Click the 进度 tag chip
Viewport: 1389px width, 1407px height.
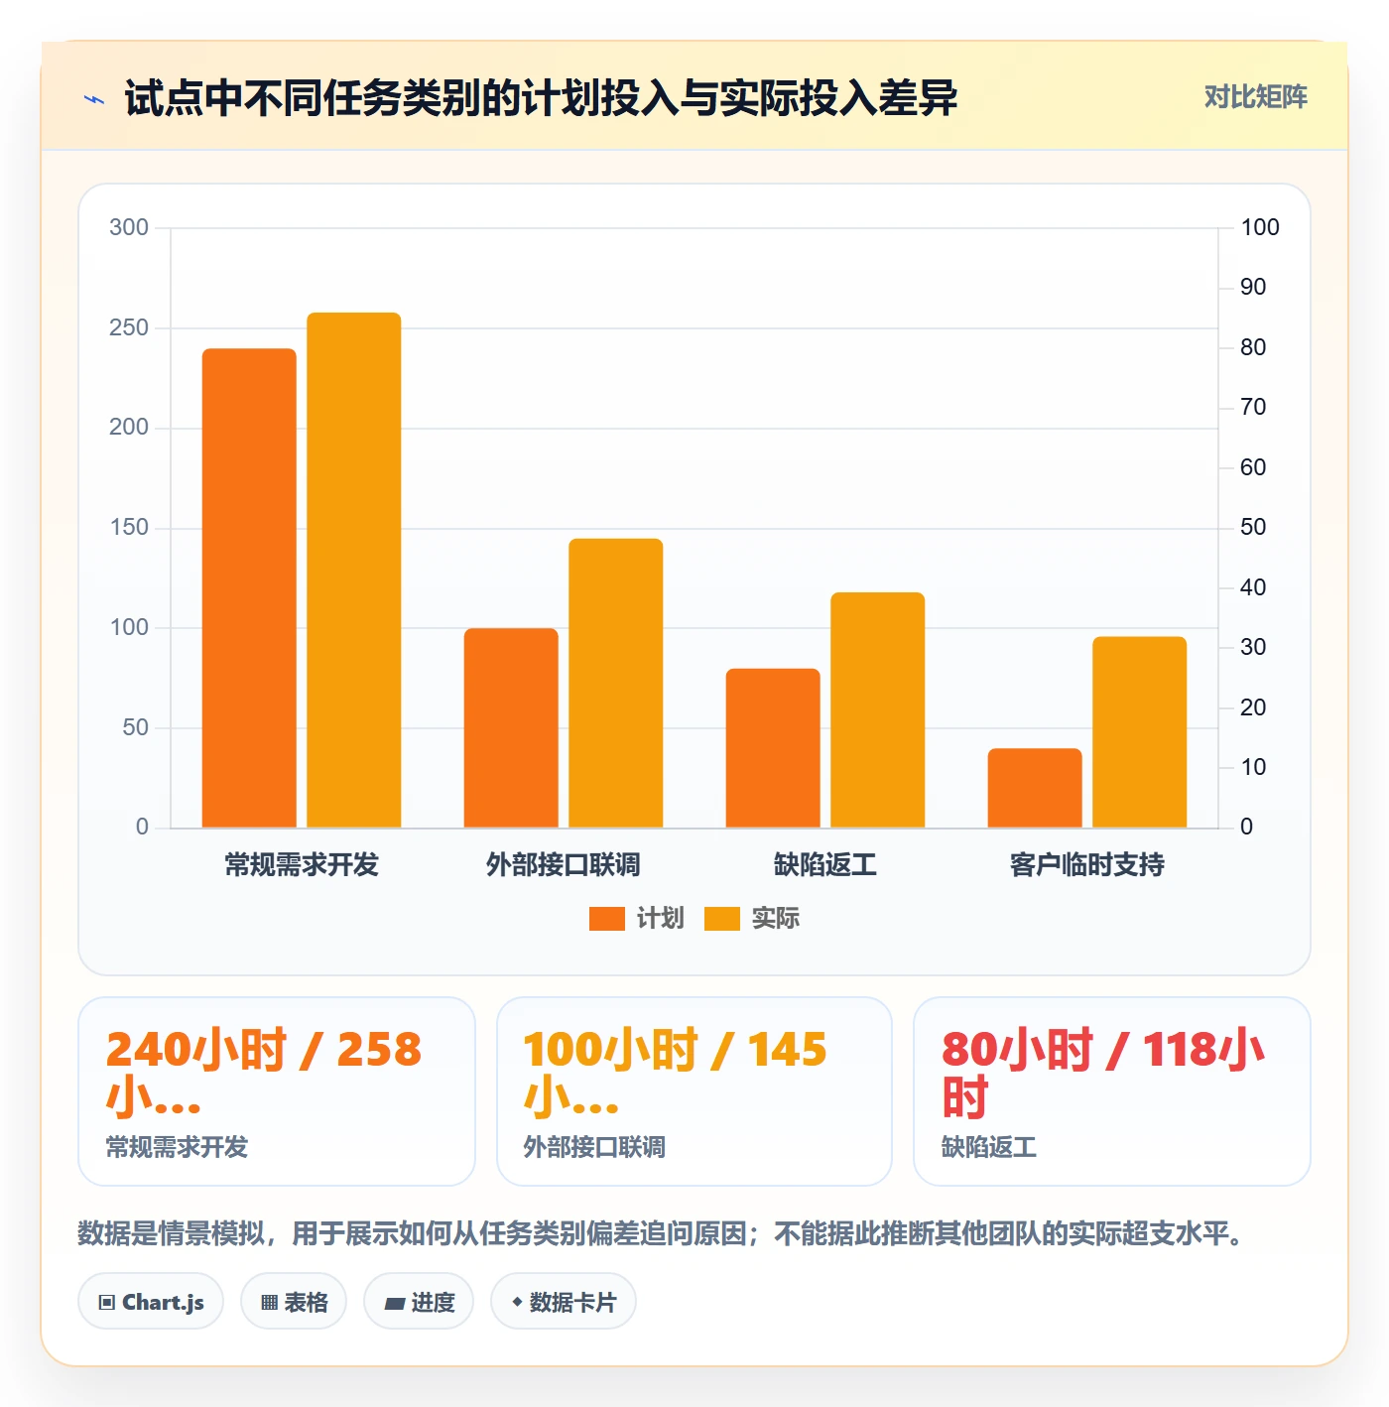pos(419,1302)
